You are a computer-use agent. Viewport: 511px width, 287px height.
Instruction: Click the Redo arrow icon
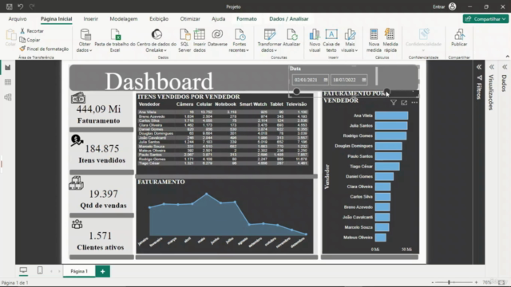tap(32, 6)
